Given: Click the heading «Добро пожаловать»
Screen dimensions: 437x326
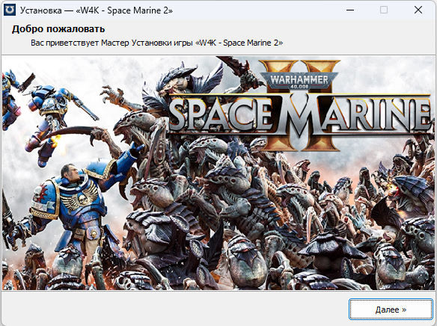Looking at the screenshot, I should pyautogui.click(x=58, y=29).
